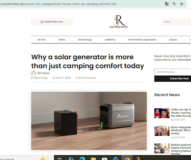Image resolution: width=191 pixels, height=160 pixels.
Task: Click the article headline about solar generator
Action: pos(88,62)
